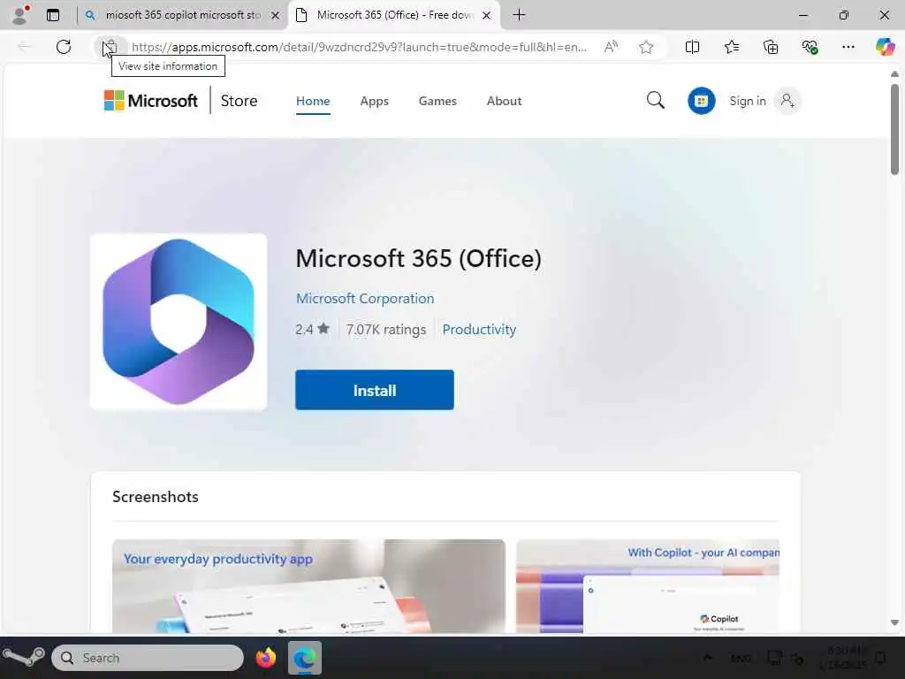Viewport: 905px width, 679px height.
Task: Click the view site information icon
Action: pyautogui.click(x=110, y=47)
